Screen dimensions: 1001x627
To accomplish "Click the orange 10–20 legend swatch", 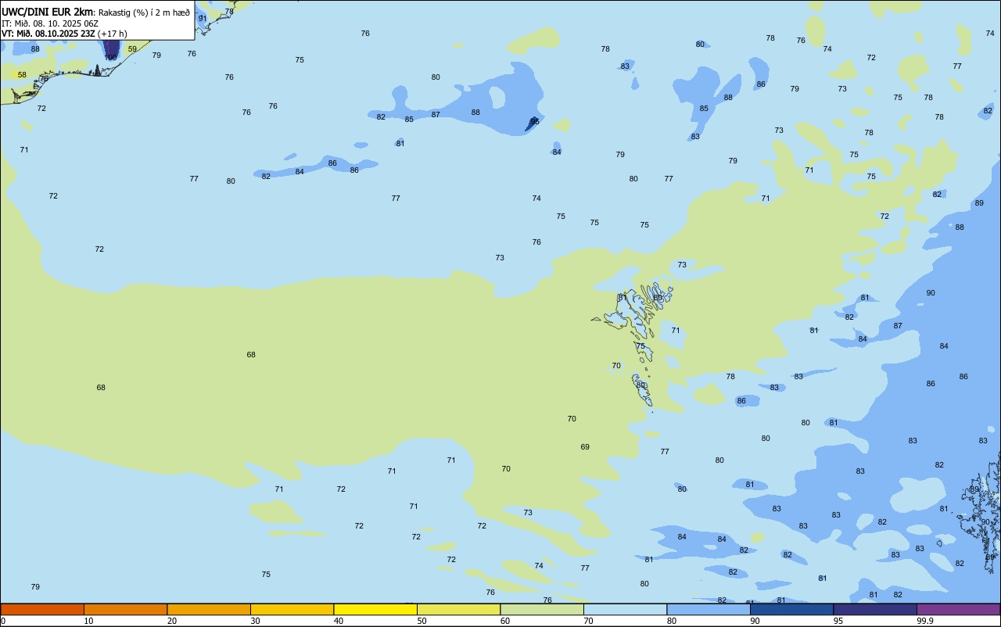I will [x=125, y=609].
